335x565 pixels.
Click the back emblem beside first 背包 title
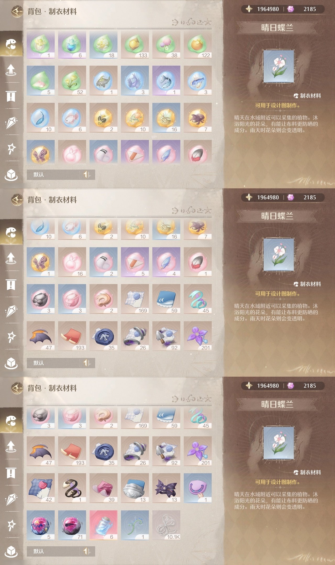[x=17, y=12]
